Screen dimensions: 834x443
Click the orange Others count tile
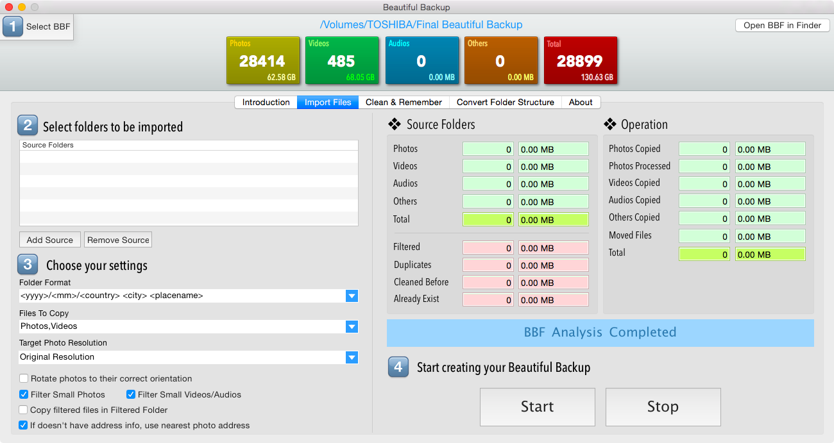[x=501, y=60]
